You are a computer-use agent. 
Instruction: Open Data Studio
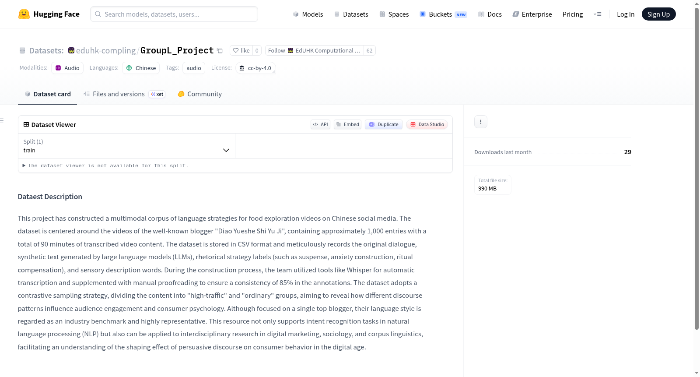coord(427,124)
